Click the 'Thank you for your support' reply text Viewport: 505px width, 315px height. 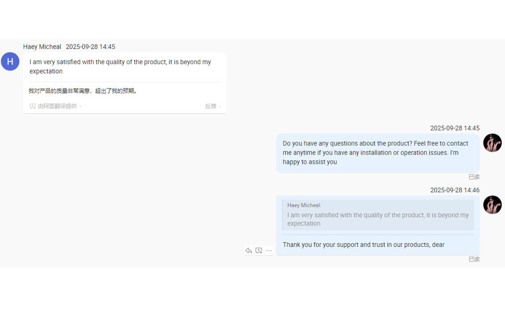coord(363,245)
